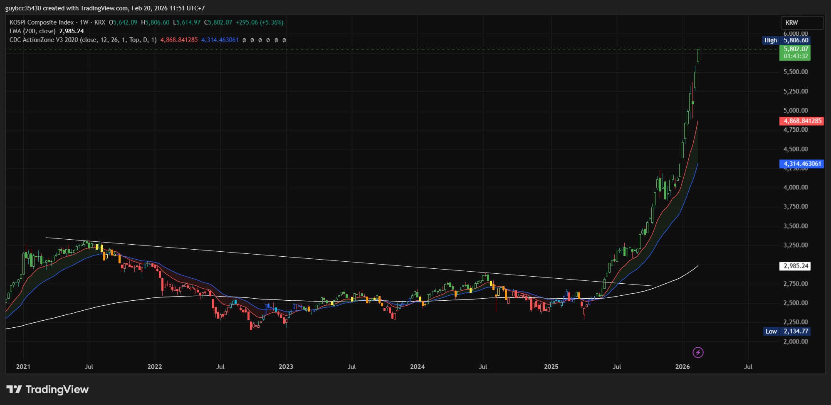Click the KOSPI Composite Index symbol title
831x405 pixels.
[42, 22]
